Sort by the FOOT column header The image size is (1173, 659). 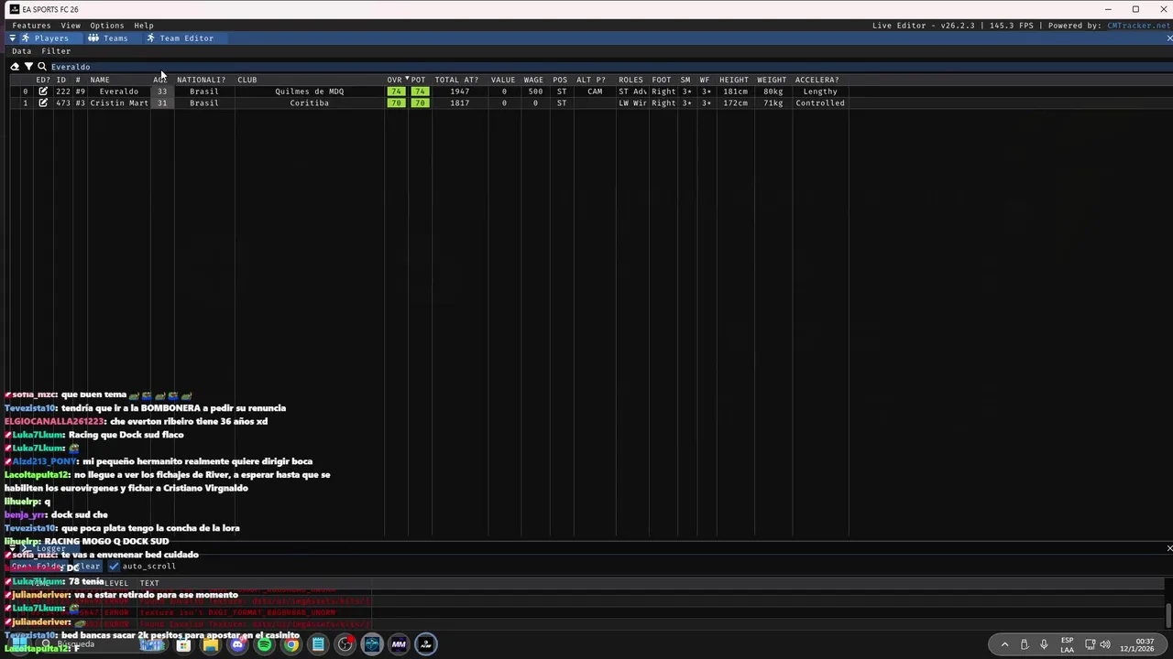[x=662, y=80]
